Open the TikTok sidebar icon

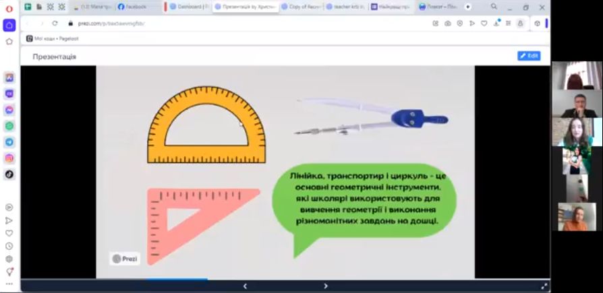tap(9, 174)
